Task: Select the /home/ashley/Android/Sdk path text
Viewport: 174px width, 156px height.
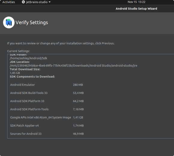Action: [28, 58]
